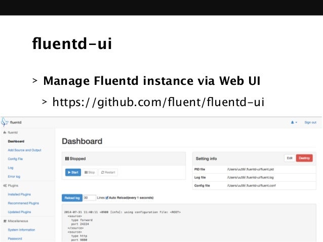This screenshot has height=242, width=323.
Task: View Updated Plugins
Action: 19,212
